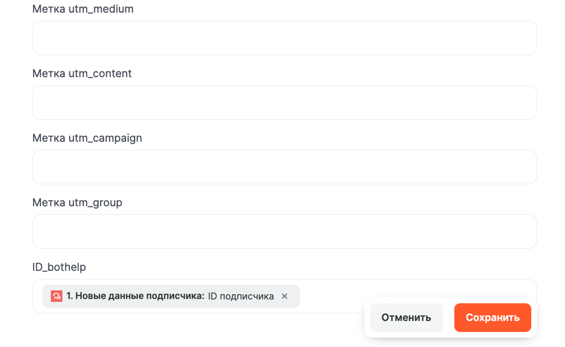
Task: Click the Отменить button
Action: 406,318
